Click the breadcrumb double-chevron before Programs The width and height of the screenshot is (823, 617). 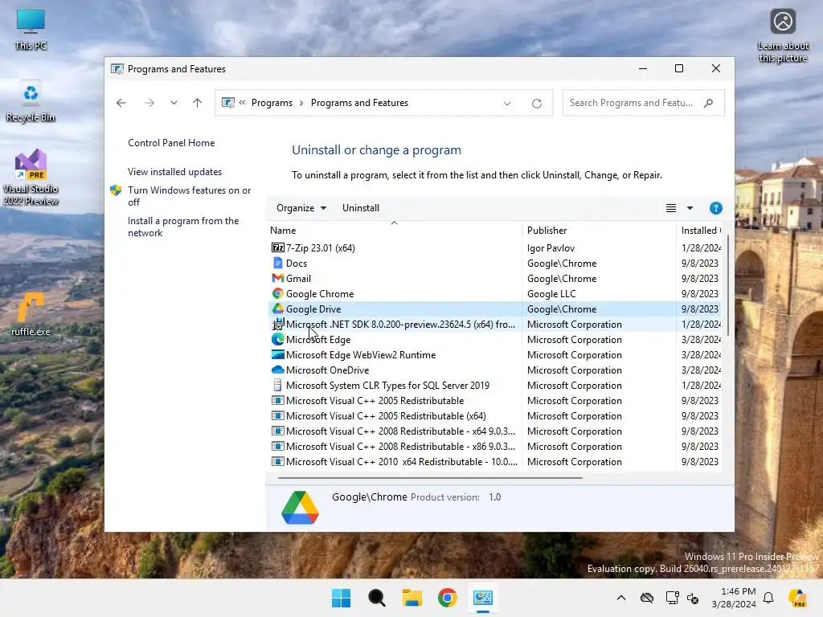pyautogui.click(x=242, y=103)
